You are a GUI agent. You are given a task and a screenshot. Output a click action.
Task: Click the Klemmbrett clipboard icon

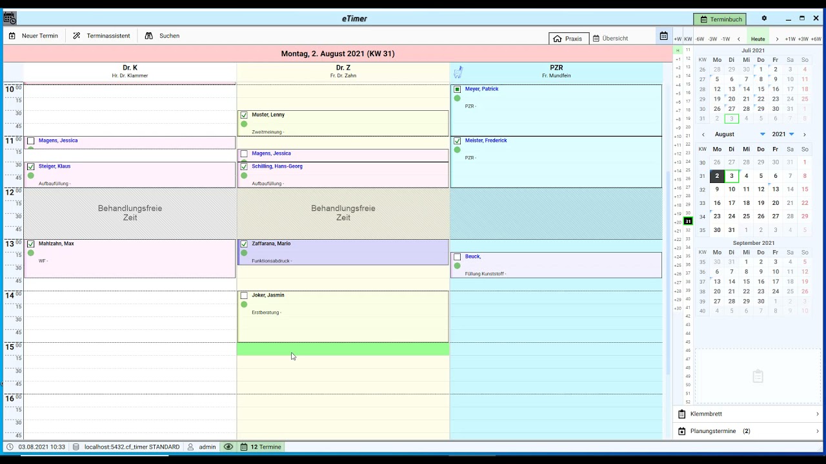point(682,414)
